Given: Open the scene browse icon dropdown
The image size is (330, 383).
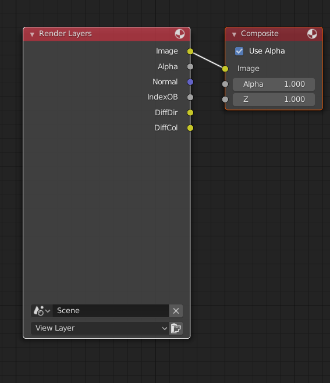Looking at the screenshot, I should (x=41, y=311).
